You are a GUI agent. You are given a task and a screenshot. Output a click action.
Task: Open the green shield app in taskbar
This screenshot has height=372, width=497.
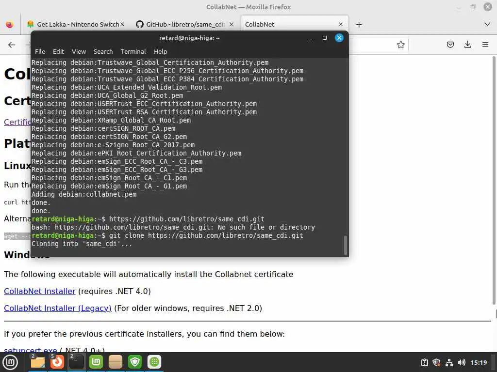coord(135,362)
